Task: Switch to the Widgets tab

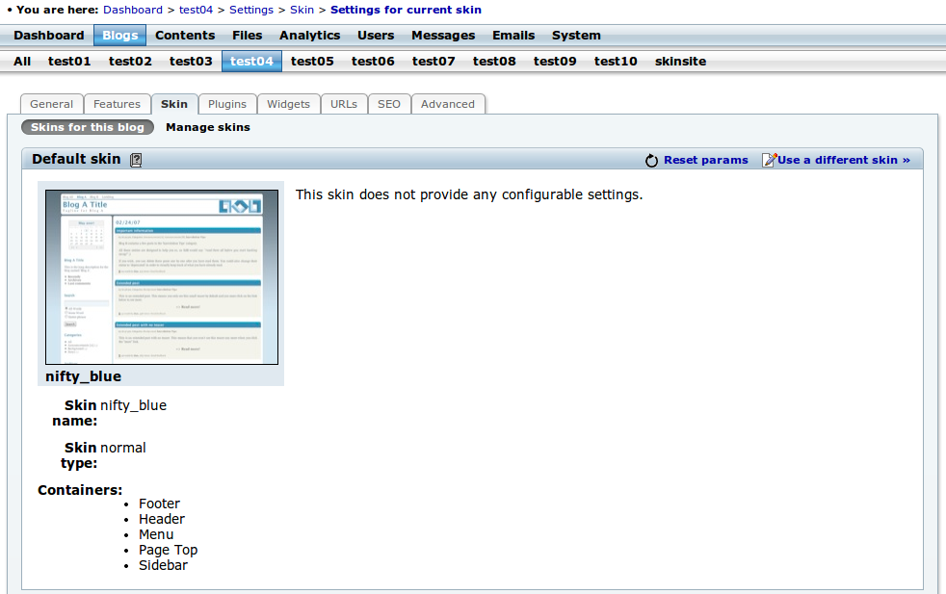Action: [x=288, y=104]
